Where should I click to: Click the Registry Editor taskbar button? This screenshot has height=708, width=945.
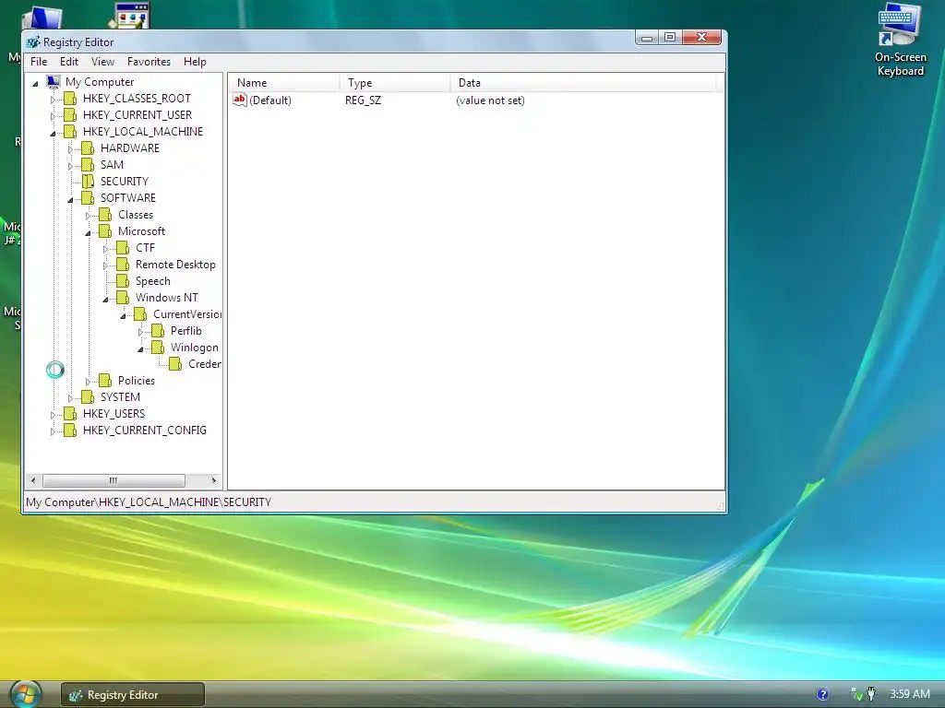[x=133, y=695]
